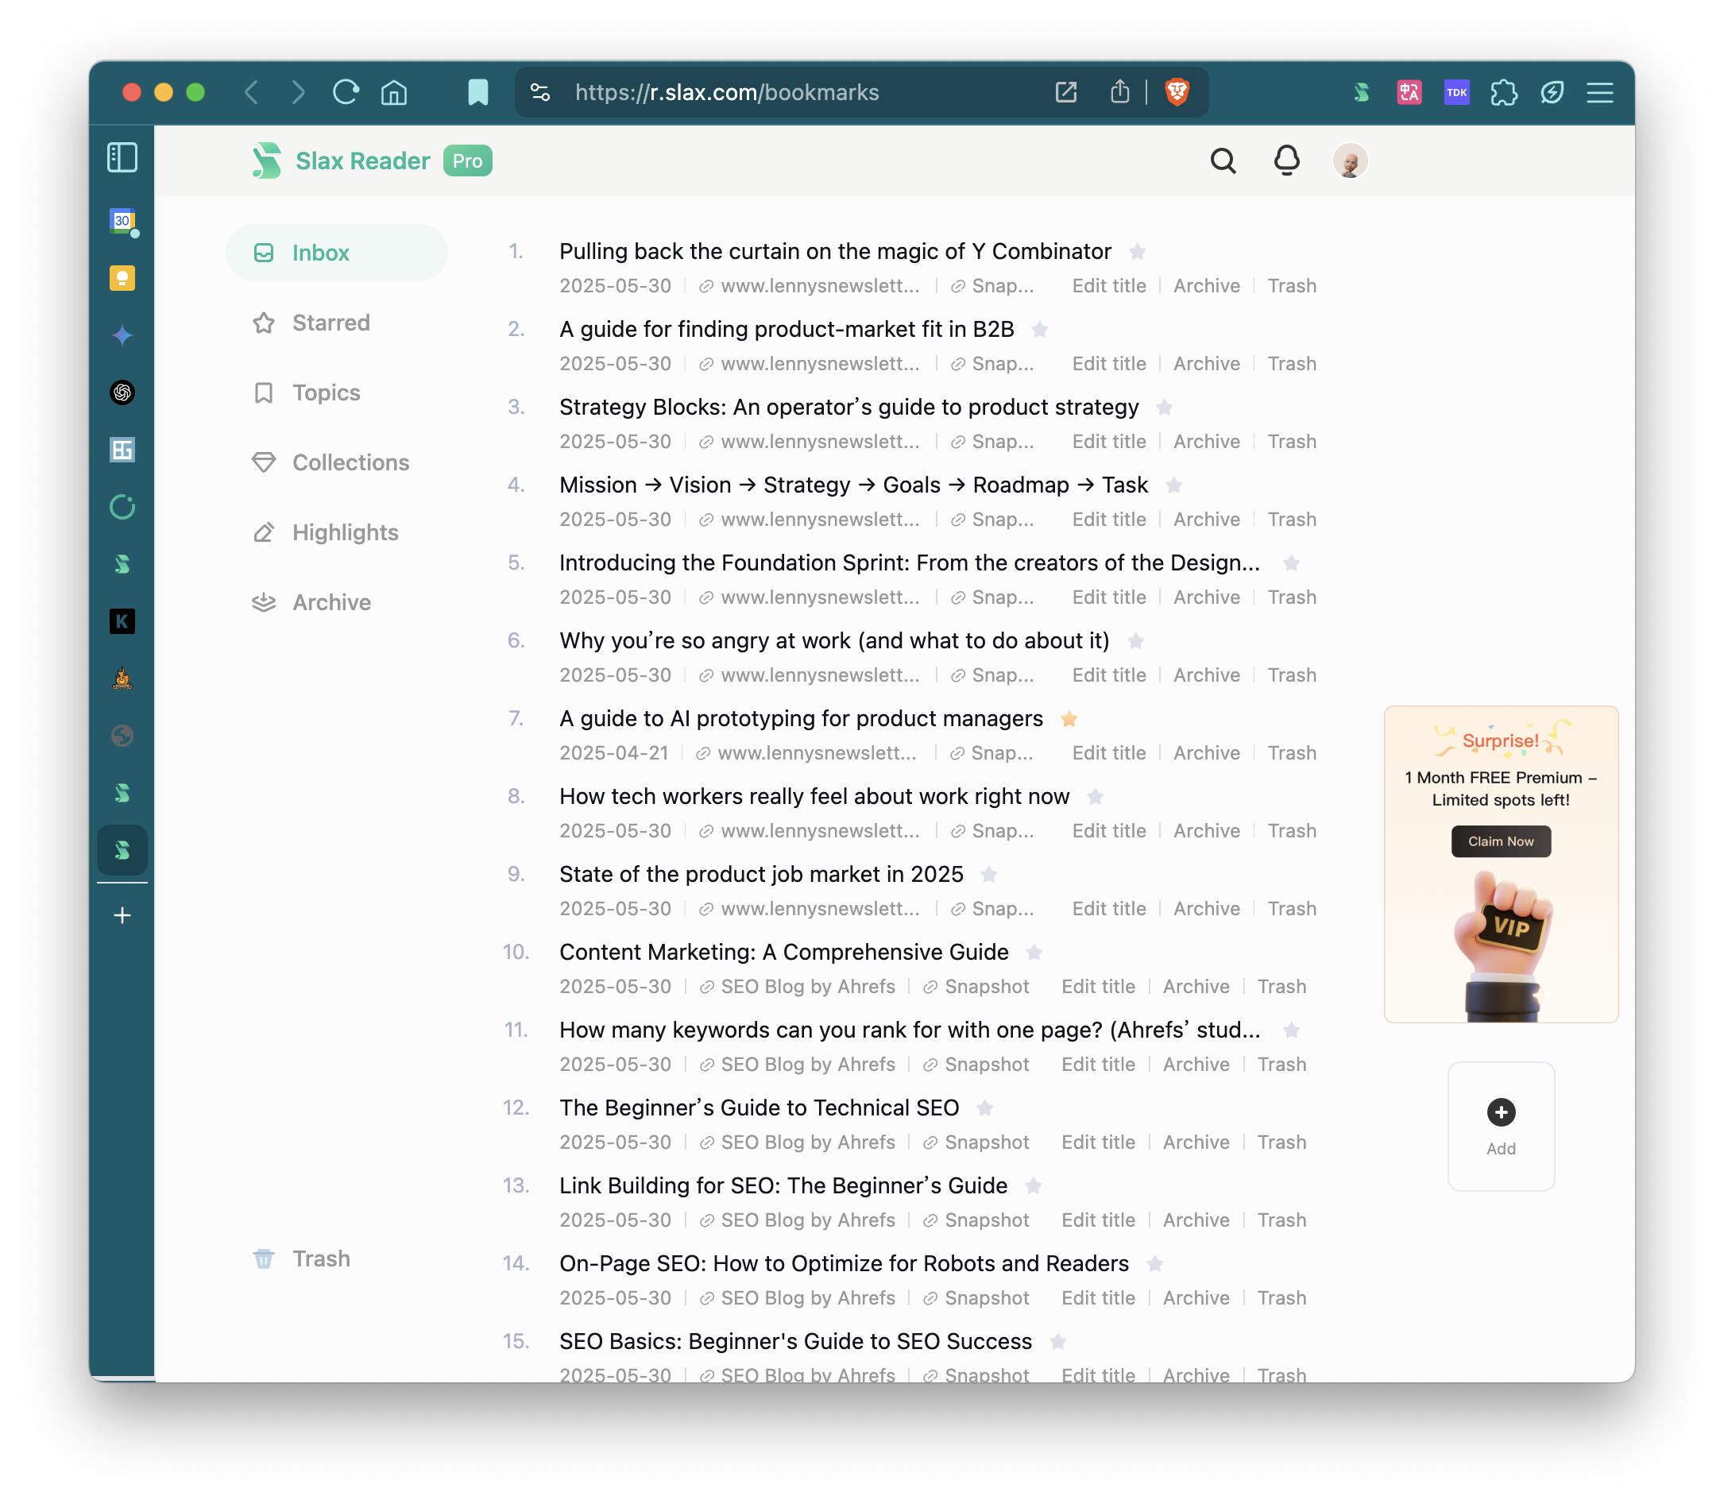
Task: Open the TDK extension dropdown
Action: click(1456, 93)
